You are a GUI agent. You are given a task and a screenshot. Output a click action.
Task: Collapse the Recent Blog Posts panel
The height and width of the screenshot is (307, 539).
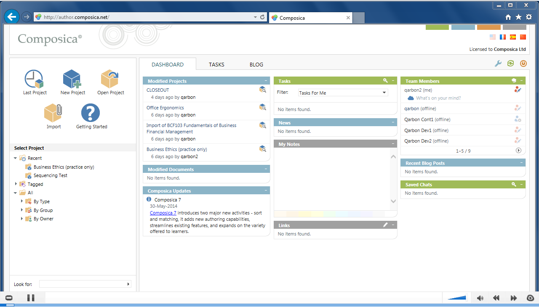point(521,163)
